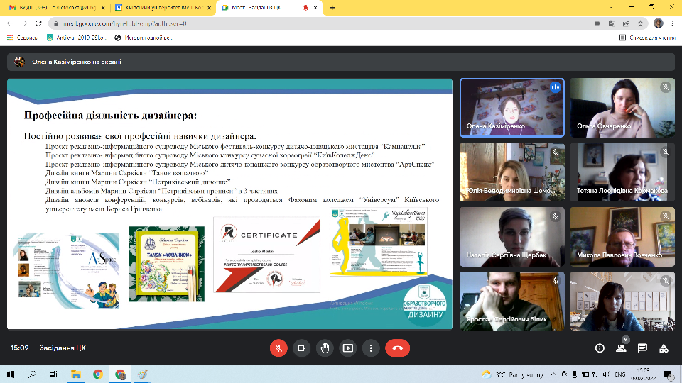Open meeting details info icon

point(600,348)
